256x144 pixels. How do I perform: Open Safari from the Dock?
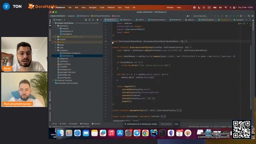(77, 133)
